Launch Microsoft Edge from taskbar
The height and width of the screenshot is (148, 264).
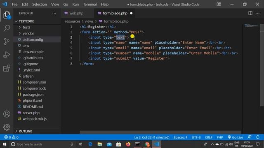[90, 144]
